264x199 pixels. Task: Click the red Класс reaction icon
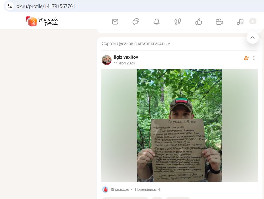pos(105,189)
